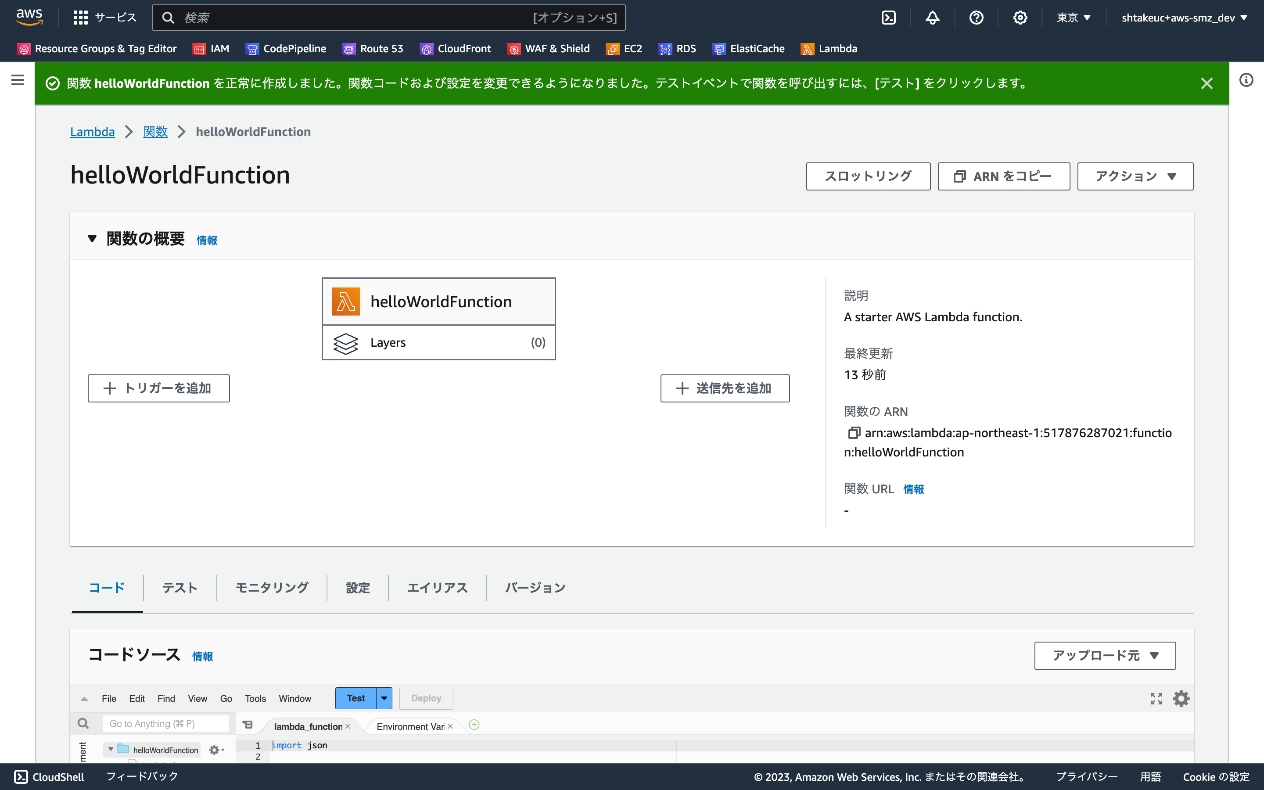The height and width of the screenshot is (790, 1264).
Task: Open the help question mark icon
Action: click(976, 18)
